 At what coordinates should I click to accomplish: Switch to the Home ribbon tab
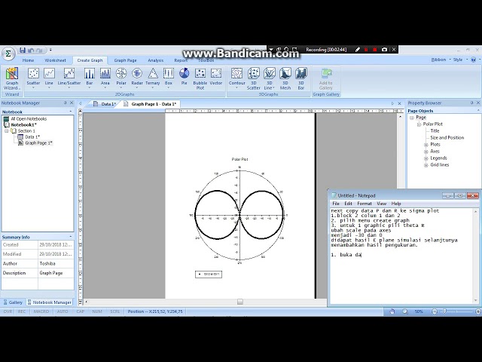click(x=28, y=60)
